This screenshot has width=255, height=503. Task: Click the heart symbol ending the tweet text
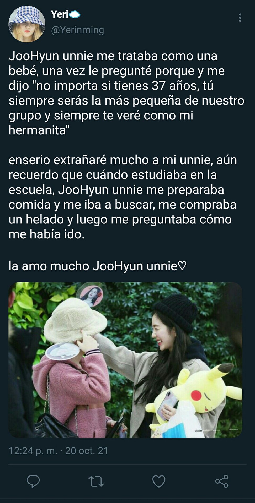click(x=182, y=266)
